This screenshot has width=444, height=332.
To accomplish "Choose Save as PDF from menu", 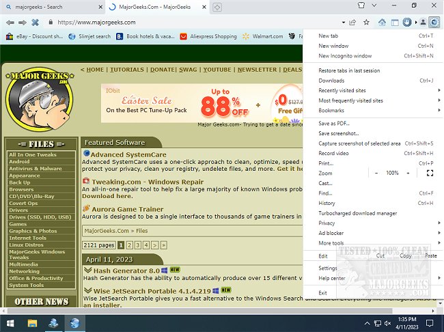I will tap(334, 124).
